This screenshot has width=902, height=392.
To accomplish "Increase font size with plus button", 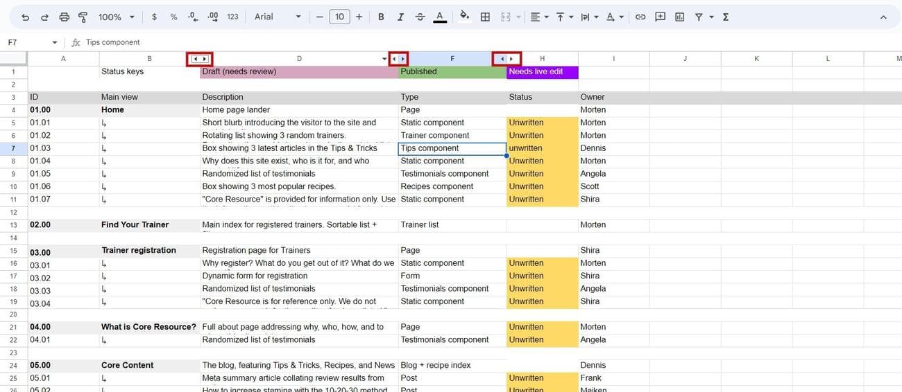I will (x=359, y=17).
